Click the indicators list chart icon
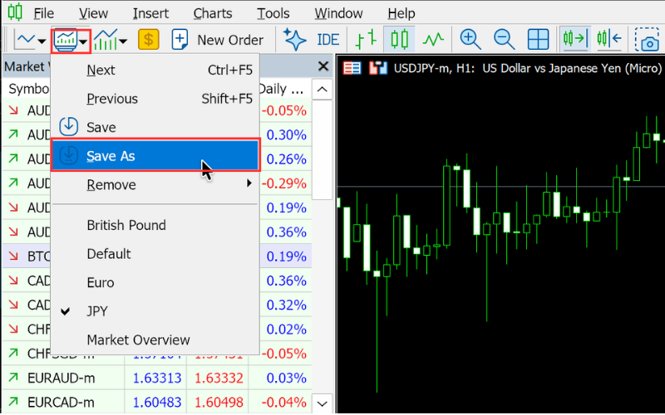This screenshot has width=665, height=415. coord(106,40)
